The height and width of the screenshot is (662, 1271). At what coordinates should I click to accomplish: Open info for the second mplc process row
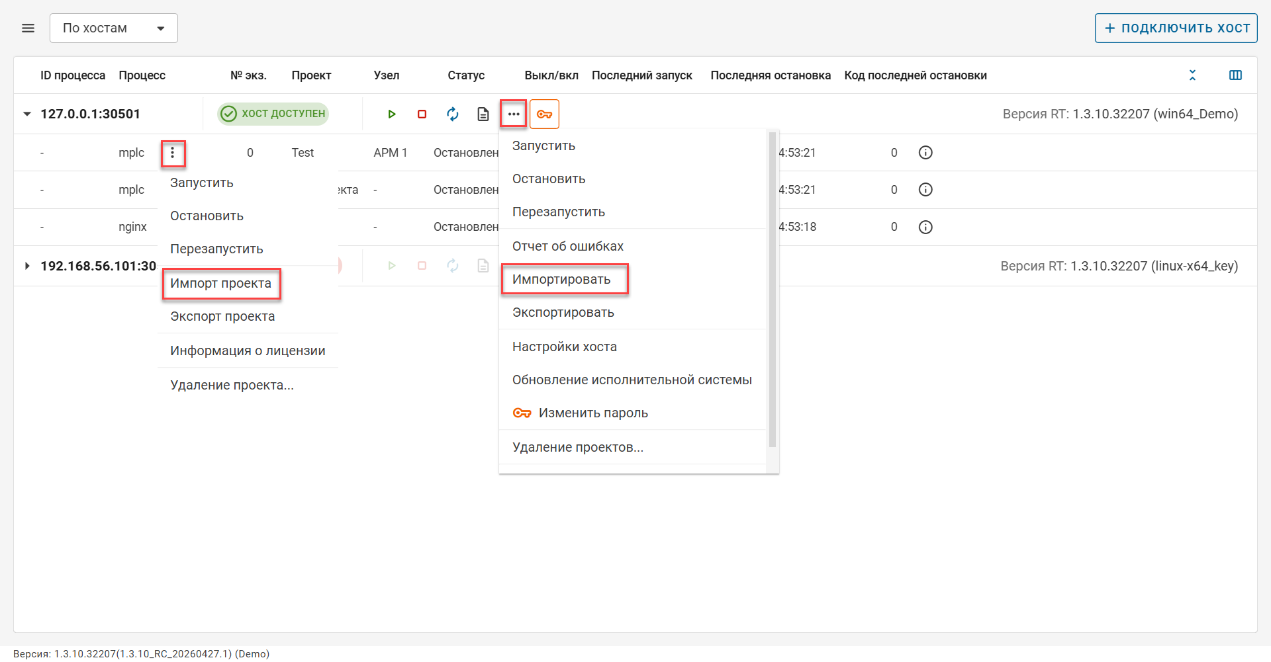[925, 190]
